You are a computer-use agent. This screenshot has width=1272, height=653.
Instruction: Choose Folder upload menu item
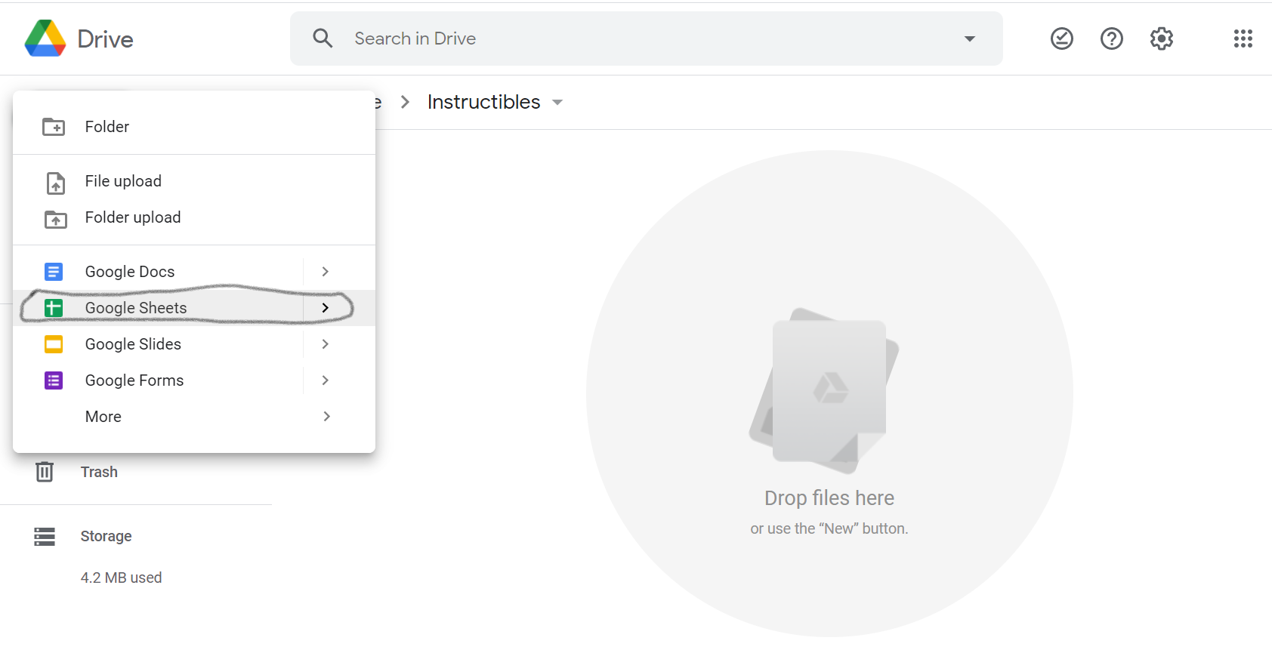tap(133, 217)
